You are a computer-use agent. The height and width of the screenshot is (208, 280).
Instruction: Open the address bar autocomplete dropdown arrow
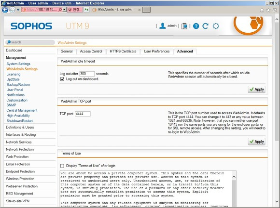coord(65,10)
